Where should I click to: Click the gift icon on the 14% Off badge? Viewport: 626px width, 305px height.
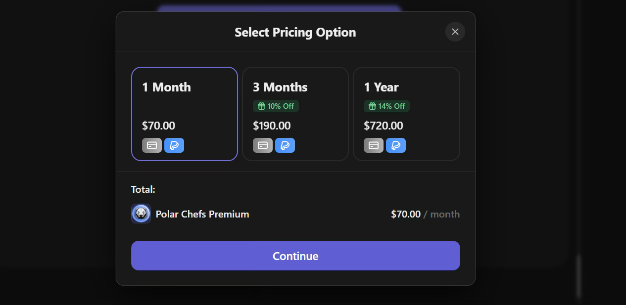[x=372, y=106]
